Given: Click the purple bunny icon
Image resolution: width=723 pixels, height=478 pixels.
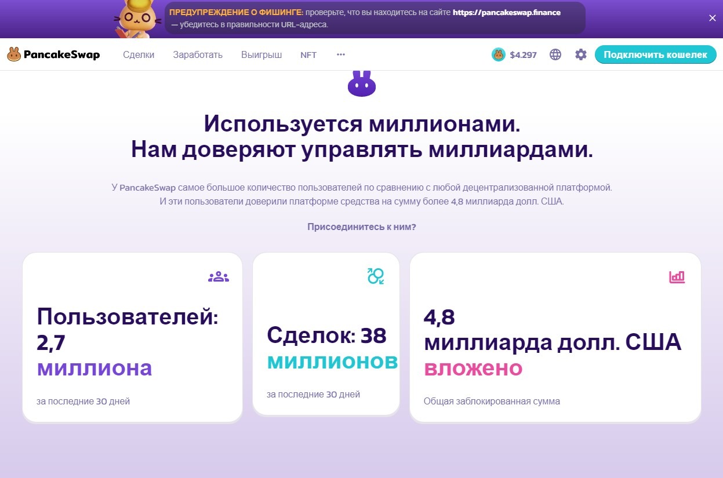Looking at the screenshot, I should [362, 83].
